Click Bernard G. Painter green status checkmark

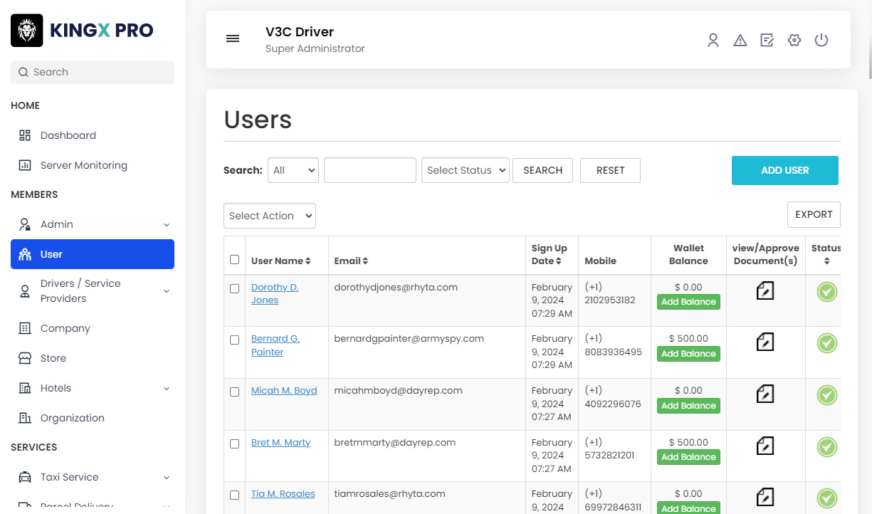point(827,343)
